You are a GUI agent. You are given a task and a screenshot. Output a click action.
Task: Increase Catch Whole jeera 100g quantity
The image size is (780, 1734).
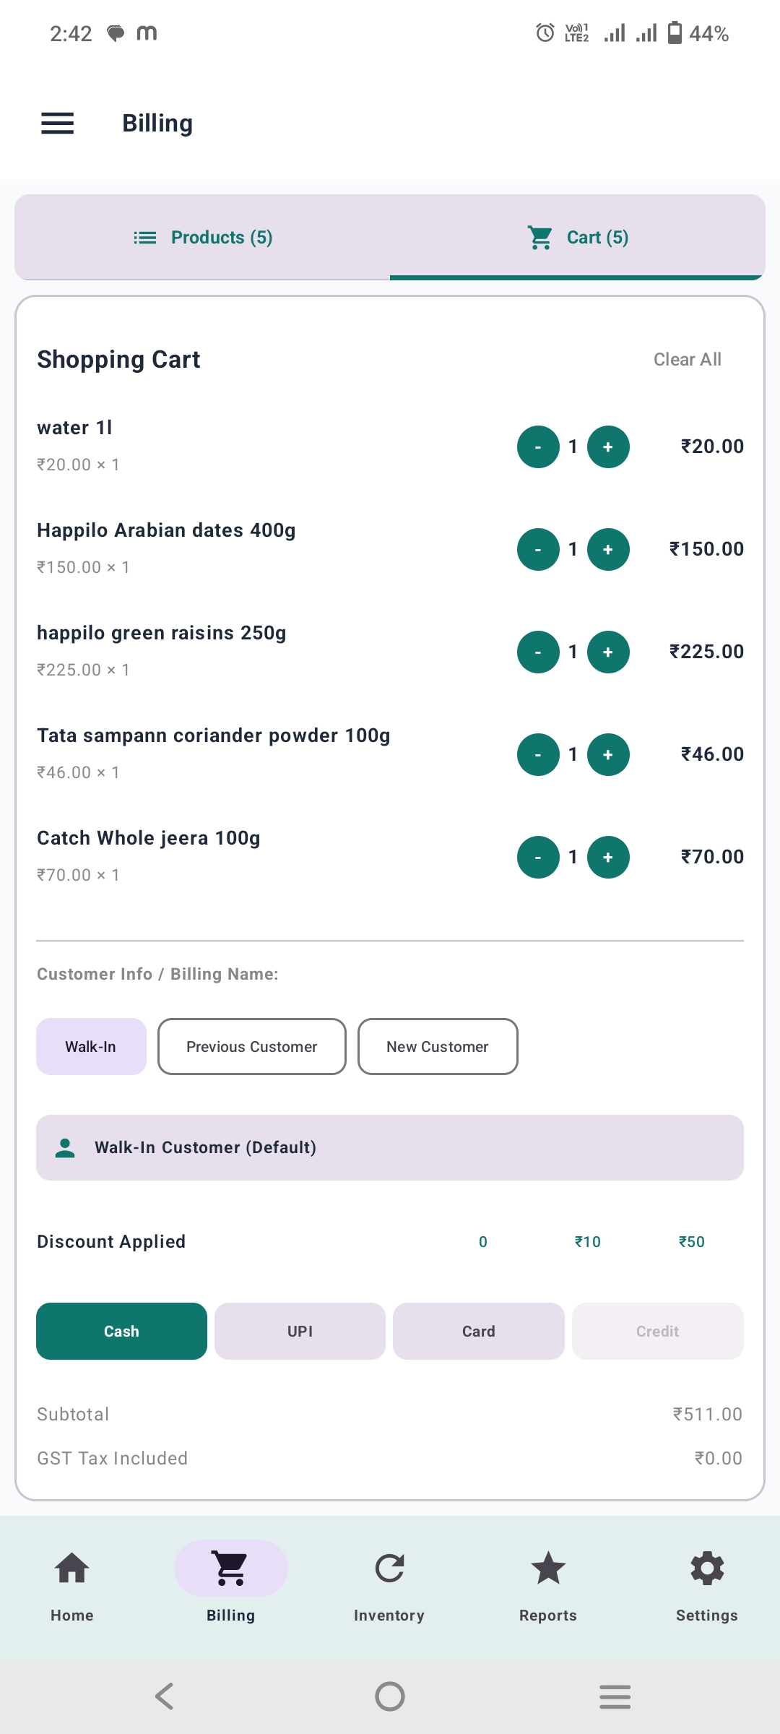(x=608, y=857)
